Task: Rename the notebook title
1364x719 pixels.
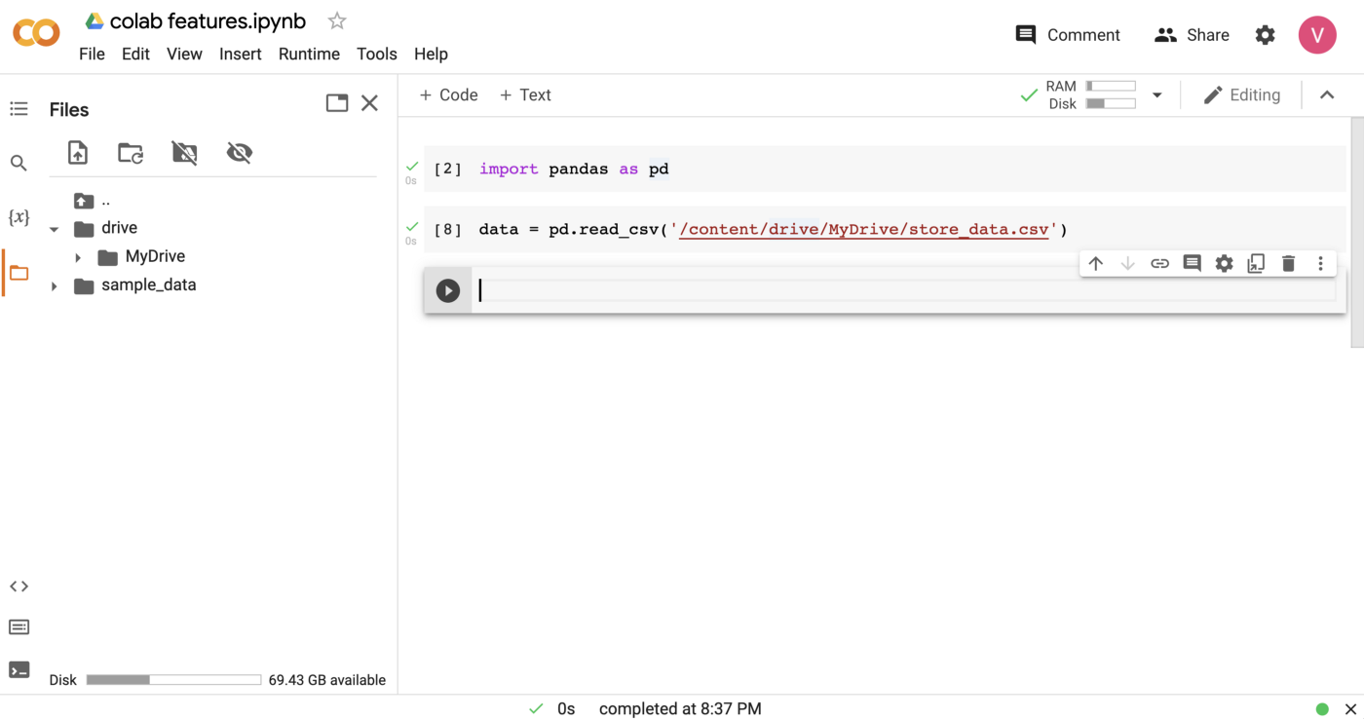Action: pos(208,20)
